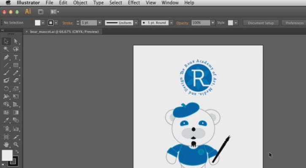306x168 pixels.
Task: Select the Type tool
Action: point(16,57)
